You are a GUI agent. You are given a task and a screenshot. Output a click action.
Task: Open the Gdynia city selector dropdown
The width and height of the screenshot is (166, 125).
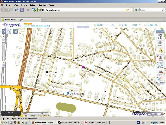(x=11, y=113)
